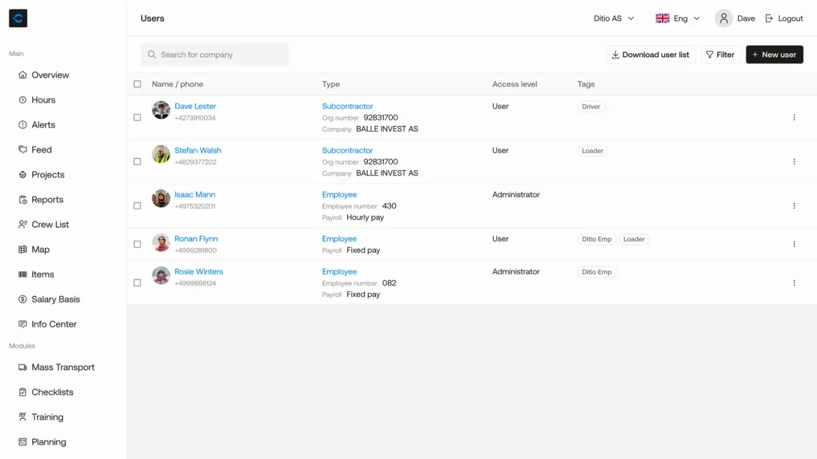This screenshot has height=459, width=817.
Task: Click the Salary Basis icon
Action: point(23,299)
